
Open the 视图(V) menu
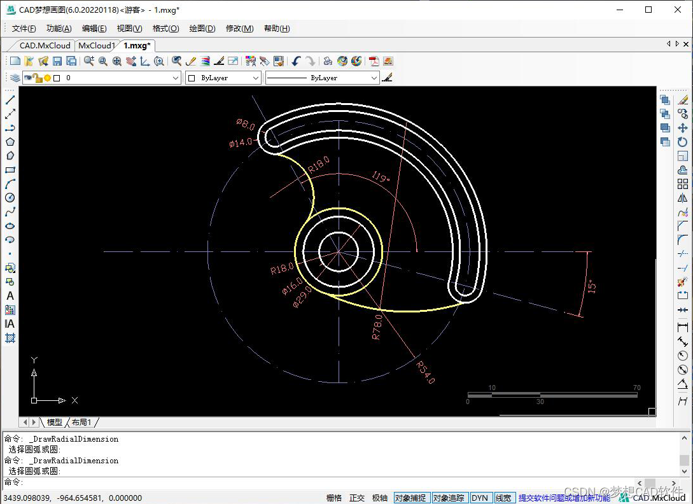tap(129, 28)
